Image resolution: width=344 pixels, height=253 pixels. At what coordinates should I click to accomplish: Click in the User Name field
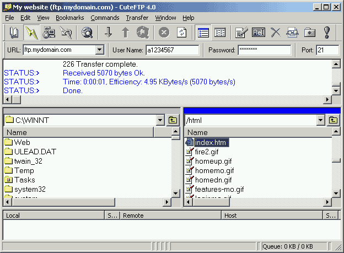click(173, 50)
